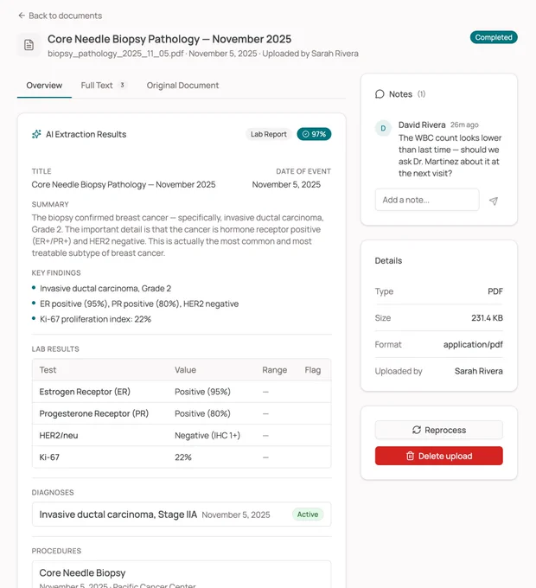Click the send note paper-plane icon

[494, 201]
